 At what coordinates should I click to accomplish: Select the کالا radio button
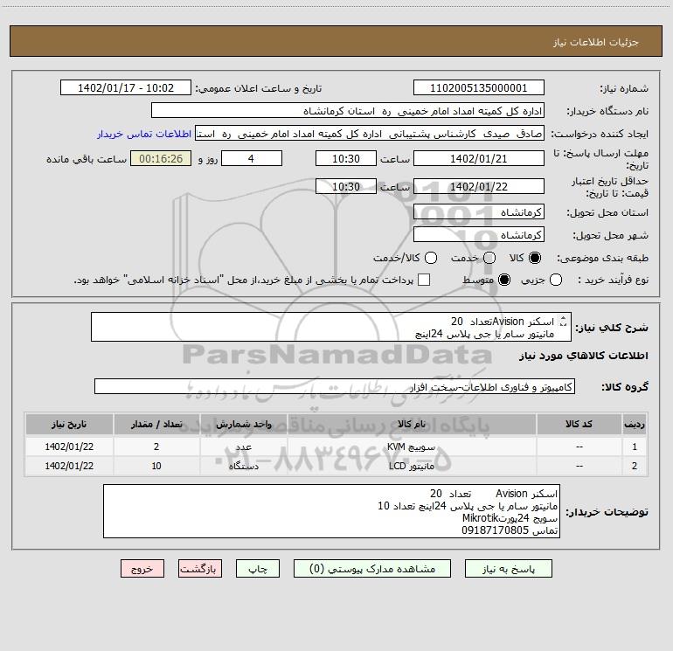point(535,258)
